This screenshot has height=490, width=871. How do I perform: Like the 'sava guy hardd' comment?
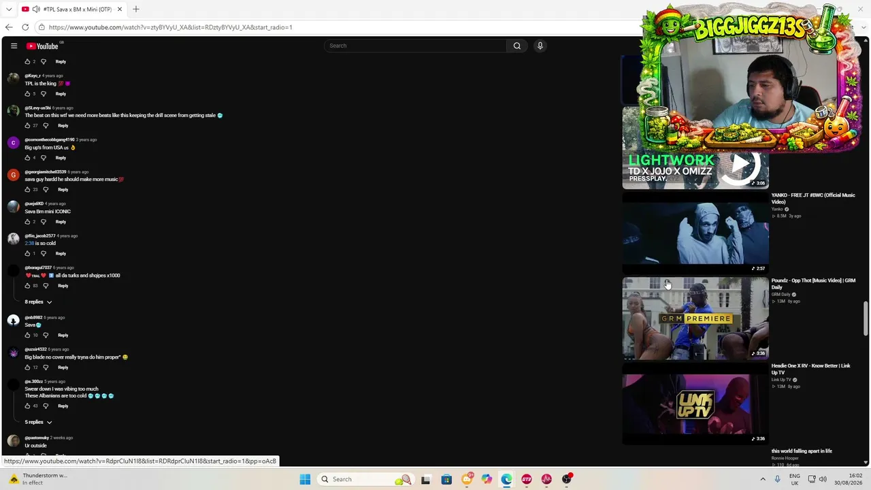[28, 190]
